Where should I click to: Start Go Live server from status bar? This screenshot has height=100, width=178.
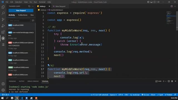145,95
